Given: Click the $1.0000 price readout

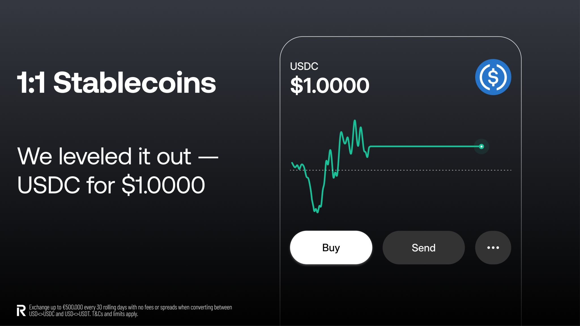Looking at the screenshot, I should pos(329,84).
